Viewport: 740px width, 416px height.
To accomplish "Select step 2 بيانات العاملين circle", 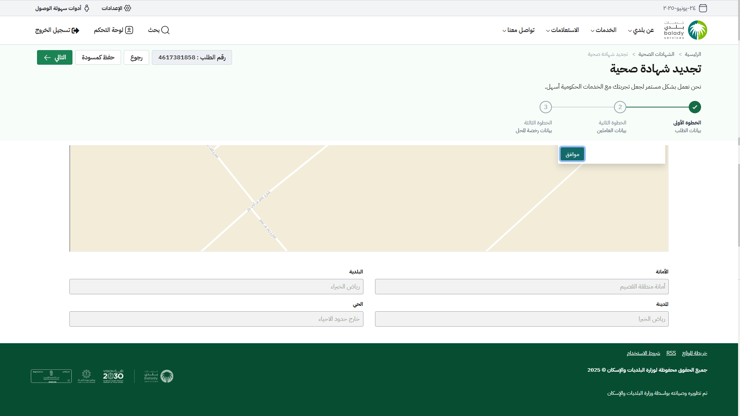I will (620, 107).
